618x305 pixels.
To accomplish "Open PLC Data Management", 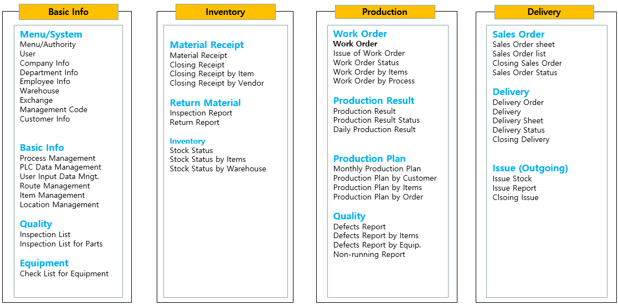I will (60, 167).
